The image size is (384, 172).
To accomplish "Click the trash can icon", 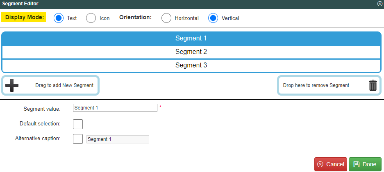I will click(373, 85).
